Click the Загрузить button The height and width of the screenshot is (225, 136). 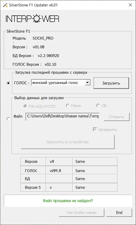tap(111, 83)
